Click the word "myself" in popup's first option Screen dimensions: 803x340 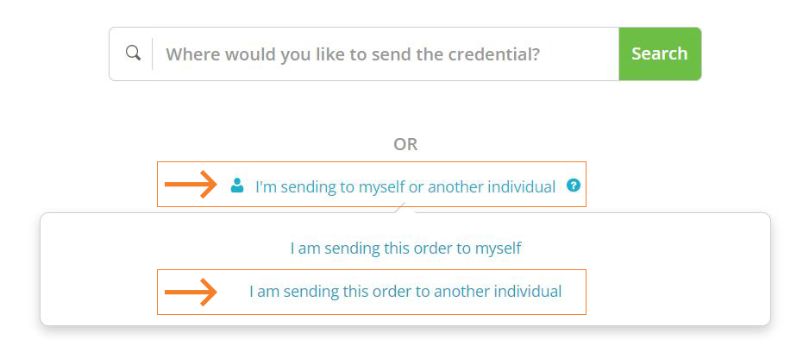(x=499, y=249)
